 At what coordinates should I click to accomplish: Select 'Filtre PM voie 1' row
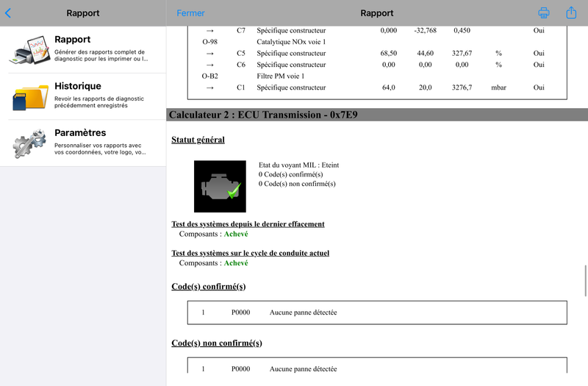point(281,76)
